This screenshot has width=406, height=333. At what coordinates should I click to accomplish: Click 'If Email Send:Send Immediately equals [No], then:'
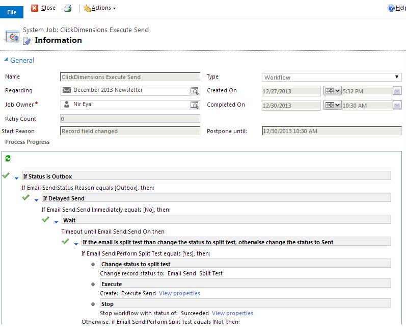(x=106, y=210)
